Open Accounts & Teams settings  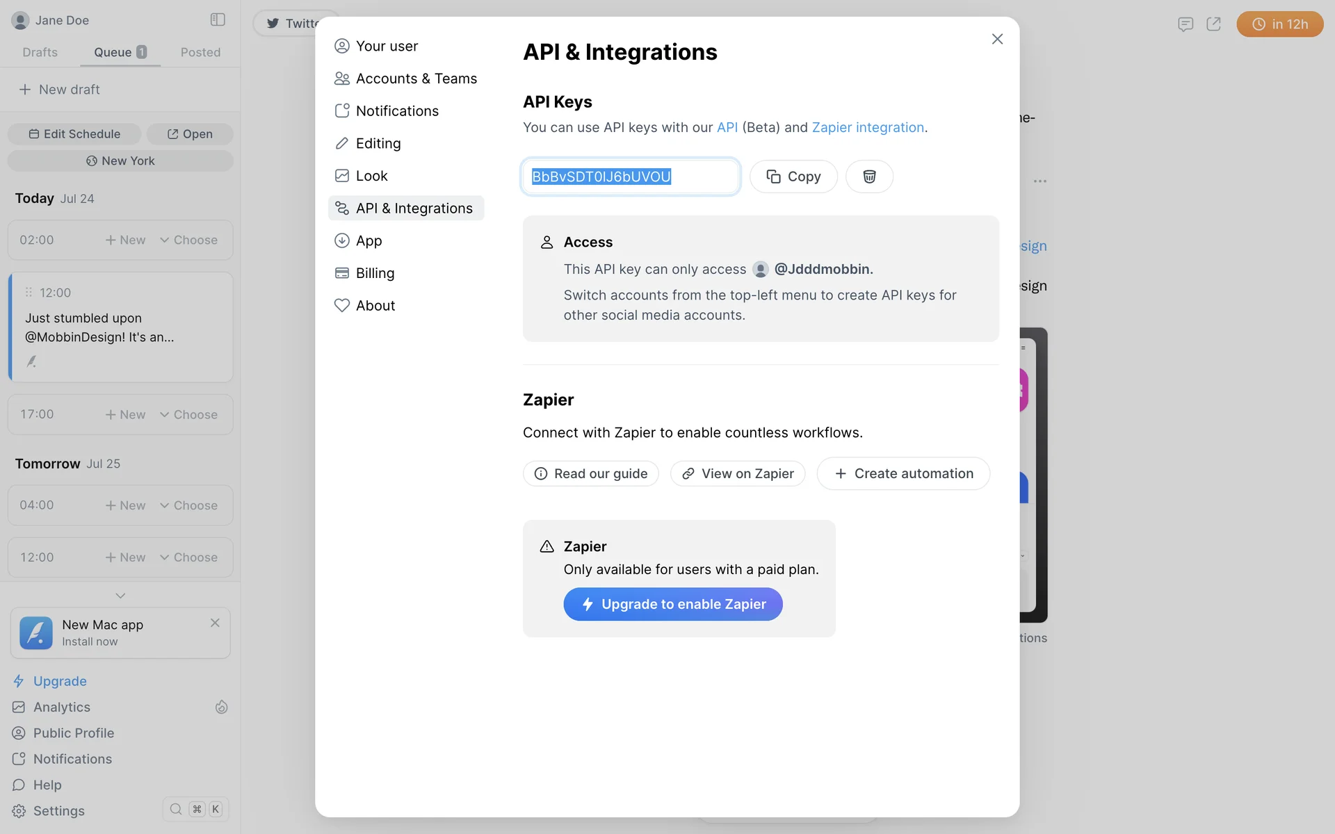tap(416, 79)
